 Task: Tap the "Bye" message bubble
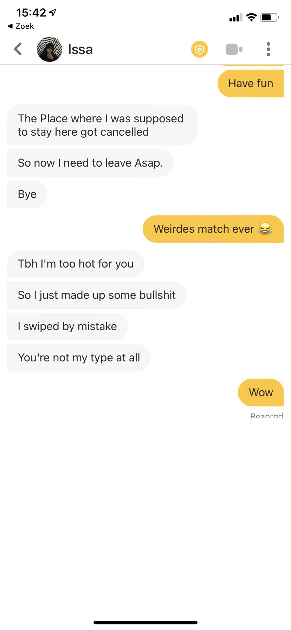(27, 194)
